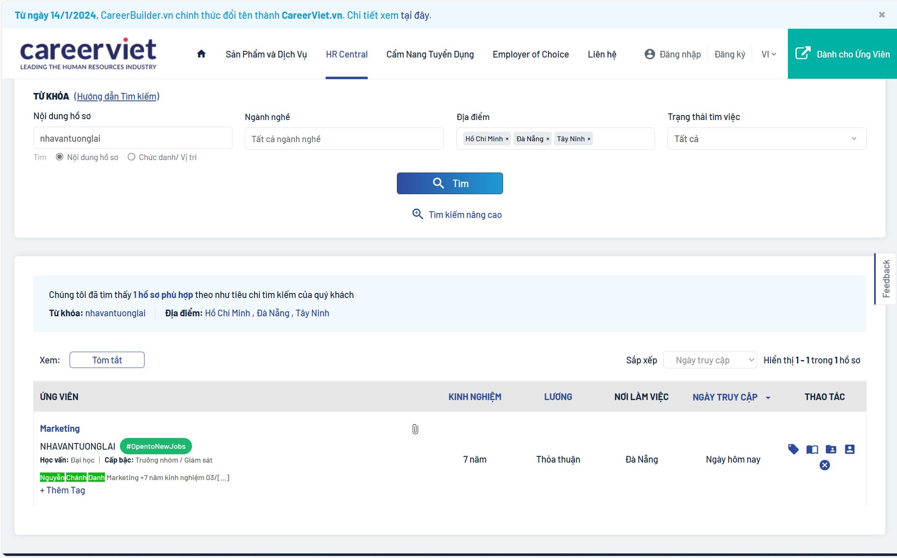897x558 pixels.
Task: Open the Tất cả ngành nghề industry selector
Action: pyautogui.click(x=344, y=139)
